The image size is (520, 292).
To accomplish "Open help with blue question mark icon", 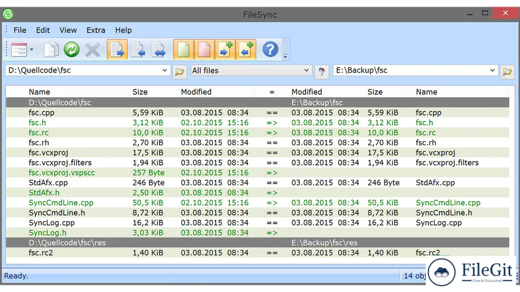I will pos(270,49).
